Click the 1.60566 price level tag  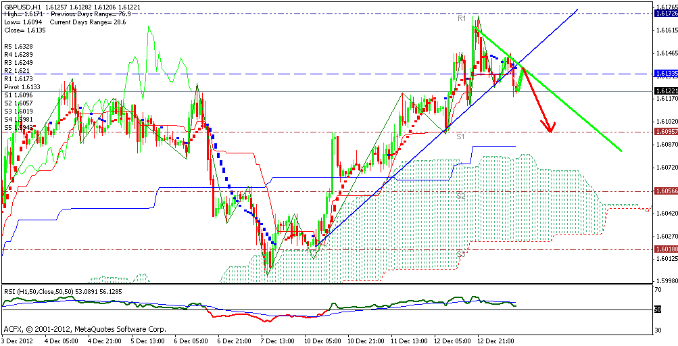665,191
